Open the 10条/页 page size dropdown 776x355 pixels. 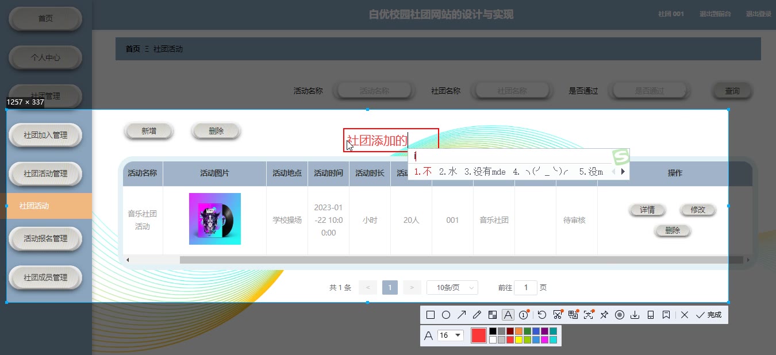pyautogui.click(x=452, y=287)
